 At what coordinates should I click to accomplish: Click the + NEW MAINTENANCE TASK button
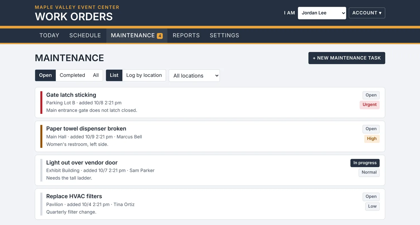pyautogui.click(x=347, y=58)
